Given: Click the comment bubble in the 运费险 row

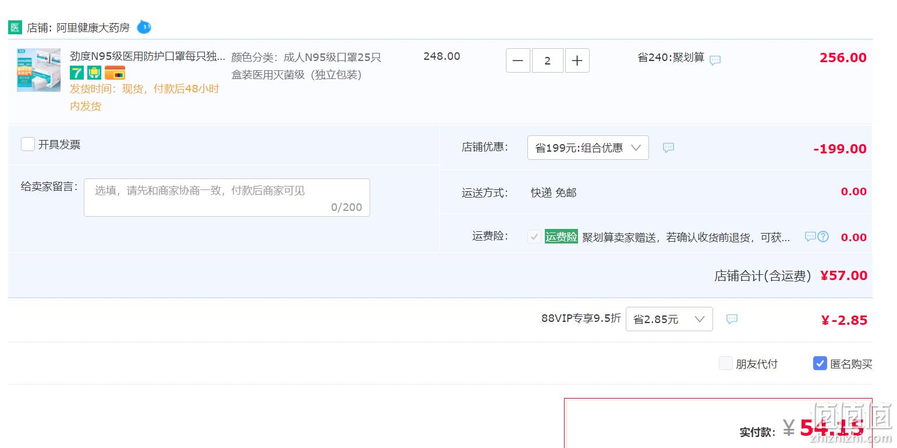Looking at the screenshot, I should tap(810, 236).
